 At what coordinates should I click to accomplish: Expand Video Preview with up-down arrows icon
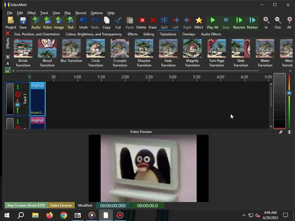point(289,132)
